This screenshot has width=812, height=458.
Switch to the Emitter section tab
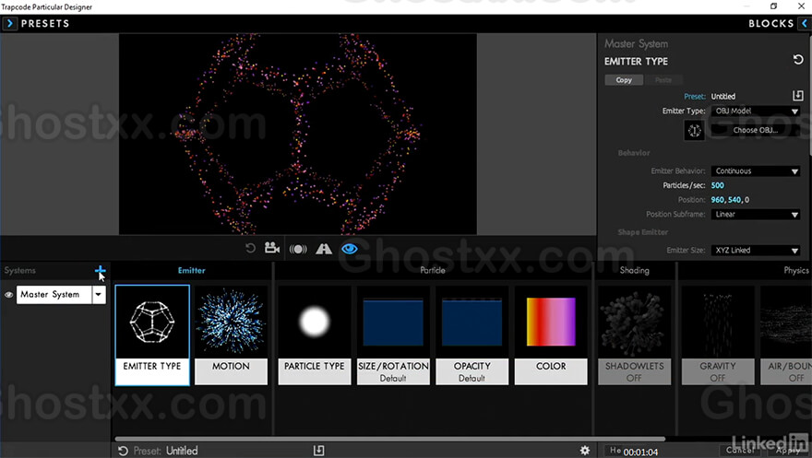click(192, 270)
